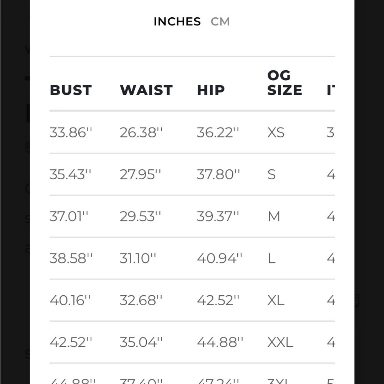Click the HIP column header
Screen dimensions: 384x384
click(x=211, y=90)
